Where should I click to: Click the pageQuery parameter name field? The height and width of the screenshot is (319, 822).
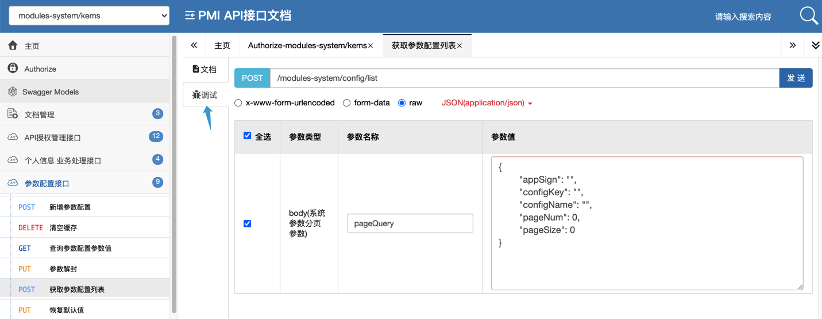[410, 223]
